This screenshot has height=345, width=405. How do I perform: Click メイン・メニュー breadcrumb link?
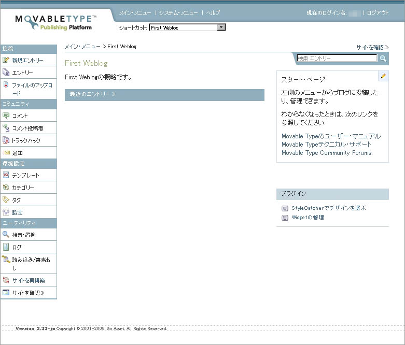82,47
